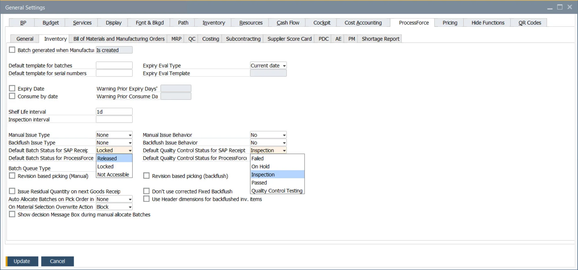Click the Cancel button
578x270 pixels.
click(57, 261)
